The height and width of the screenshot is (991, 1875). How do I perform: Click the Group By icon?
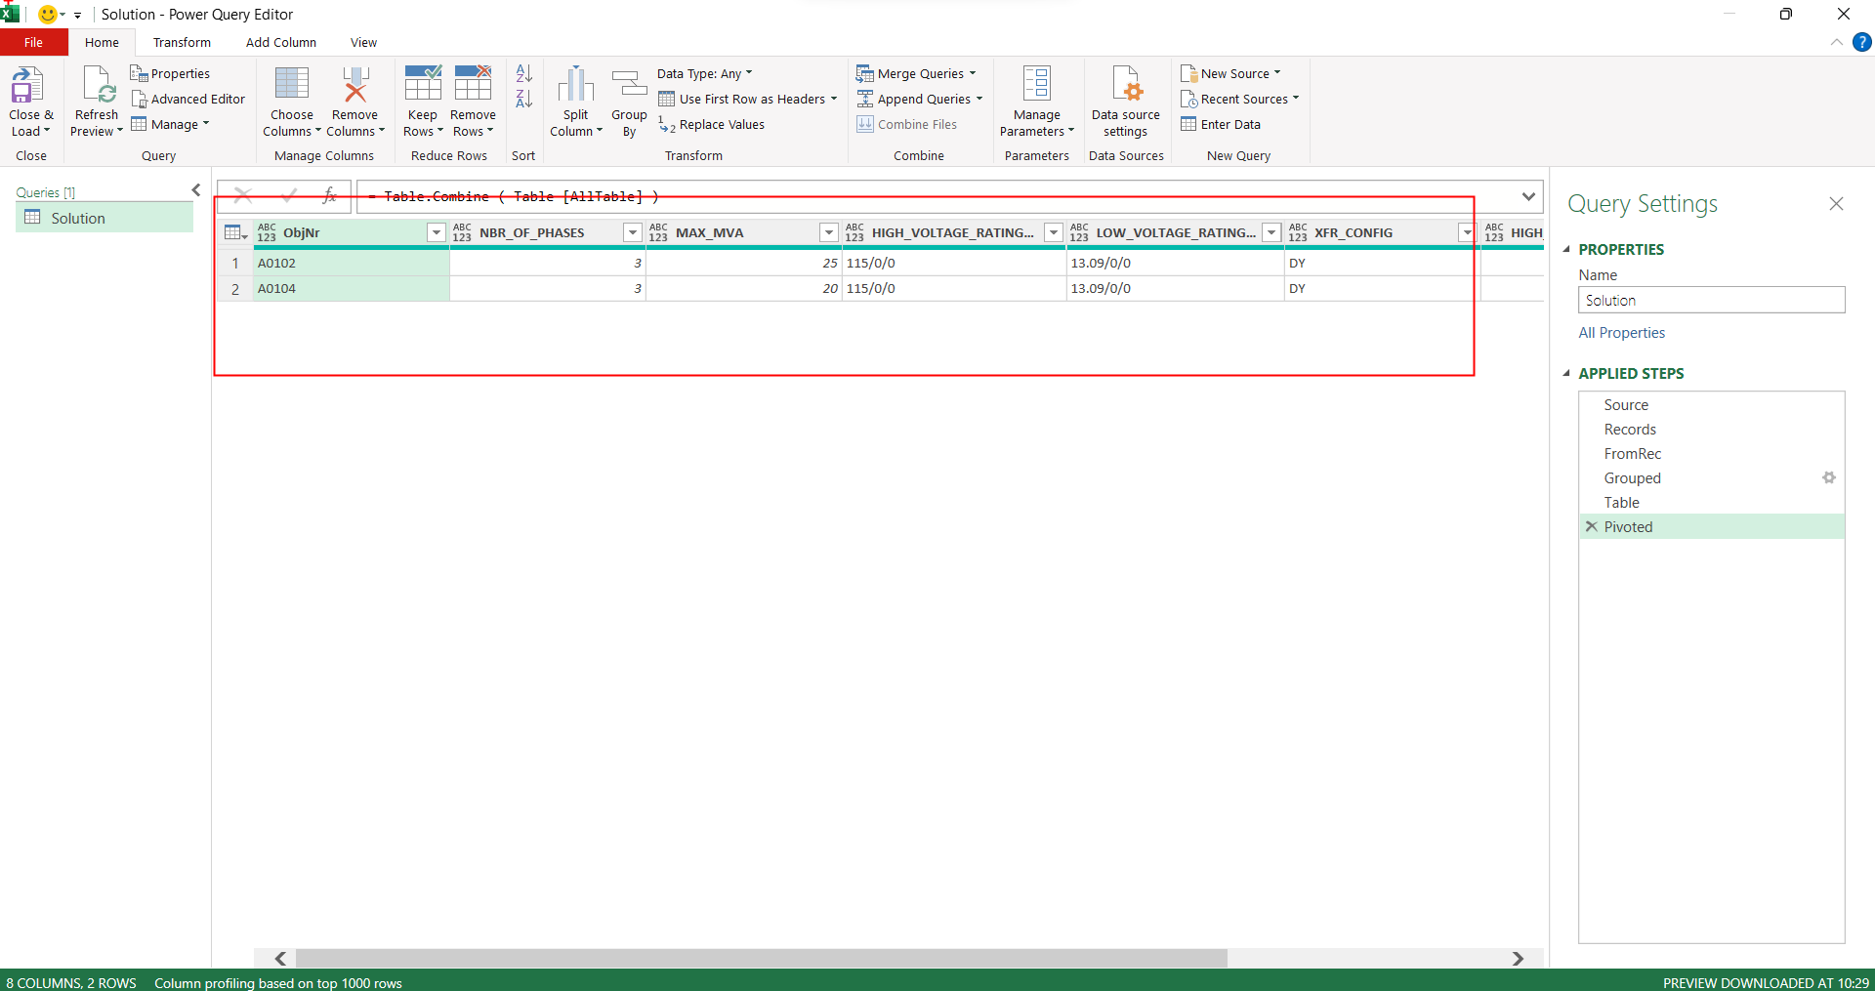pyautogui.click(x=629, y=85)
